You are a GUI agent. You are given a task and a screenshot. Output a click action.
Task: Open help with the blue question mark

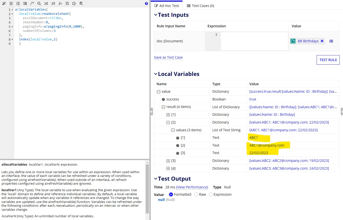(x=146, y=4)
